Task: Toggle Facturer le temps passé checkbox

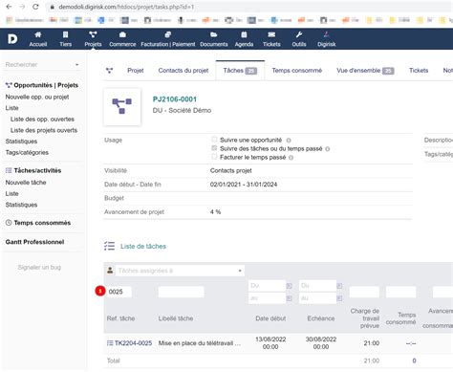Action: tap(214, 157)
